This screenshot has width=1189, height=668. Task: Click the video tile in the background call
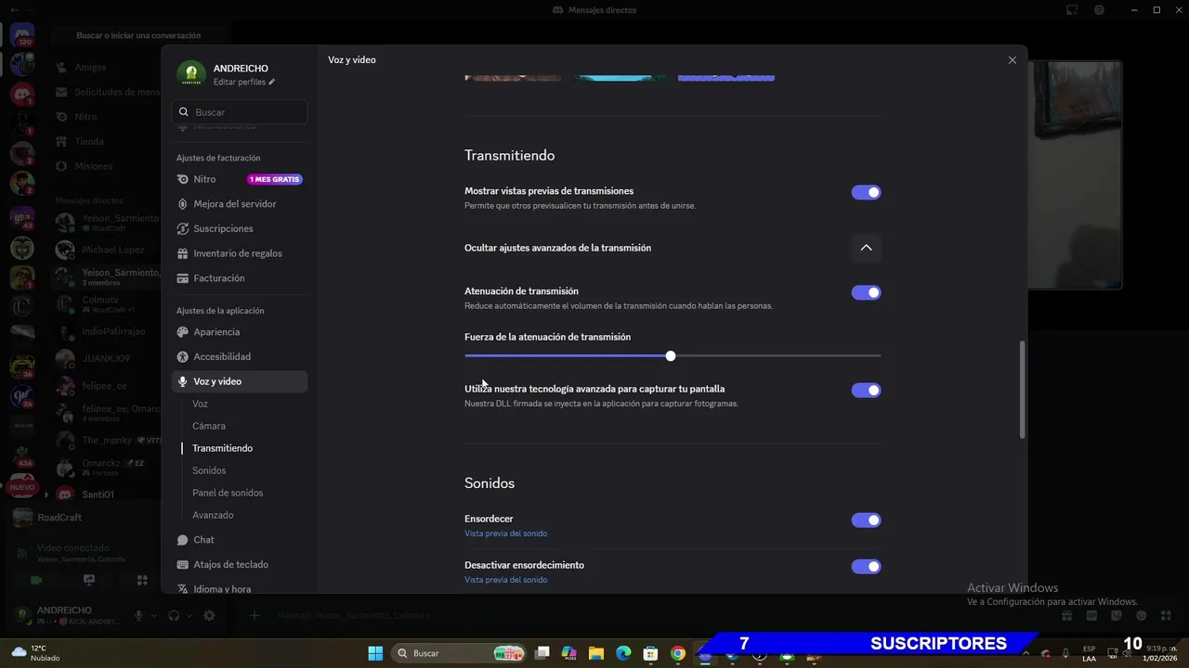click(1076, 175)
